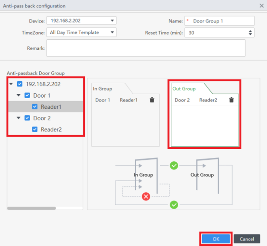The image size is (267, 246).
Task: Toggle the Reader2 checkbox
Action: pyautogui.click(x=35, y=129)
